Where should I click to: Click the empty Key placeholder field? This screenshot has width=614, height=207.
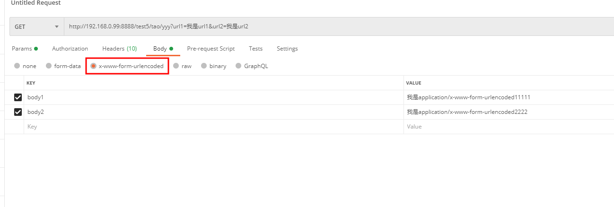tap(214, 127)
